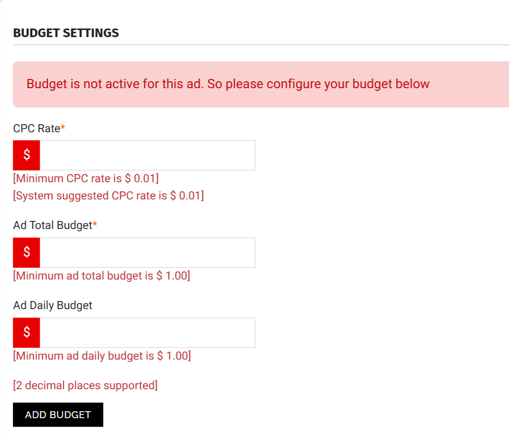Click the budget not active alert message
The width and height of the screenshot is (509, 444).
coord(228,84)
